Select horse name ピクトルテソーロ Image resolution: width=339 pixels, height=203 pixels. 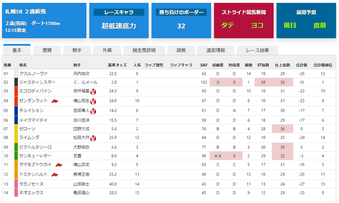click(x=35, y=147)
